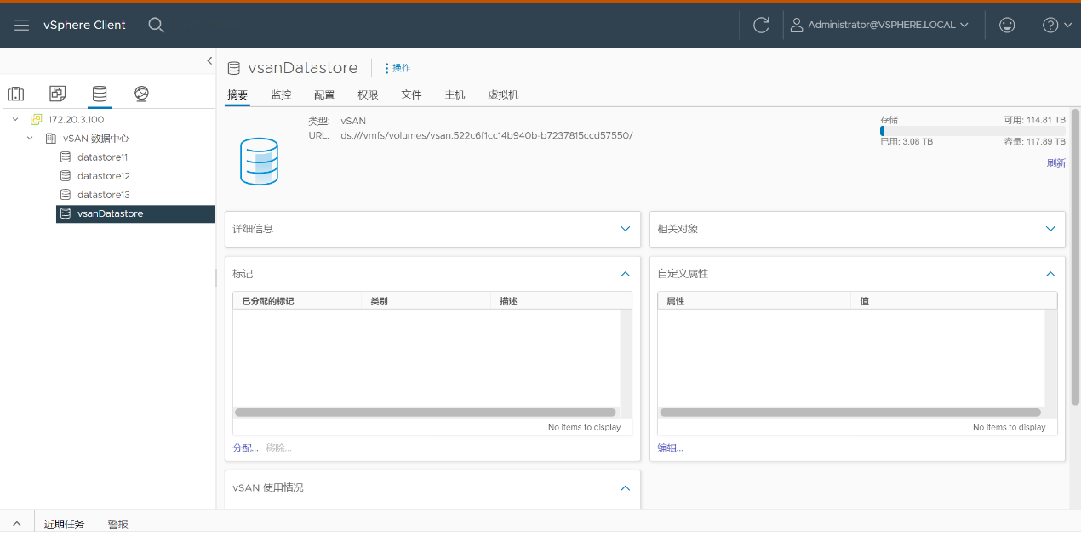Collapse the vSAN 使用情况 panel

pyautogui.click(x=626, y=487)
